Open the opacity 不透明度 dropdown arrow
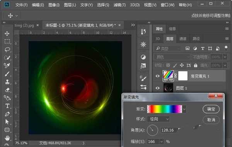This screenshot has width=232, height=147. pyautogui.click(x=225, y=57)
